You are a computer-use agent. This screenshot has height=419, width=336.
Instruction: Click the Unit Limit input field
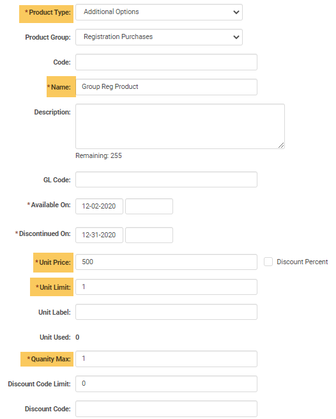coord(166,287)
